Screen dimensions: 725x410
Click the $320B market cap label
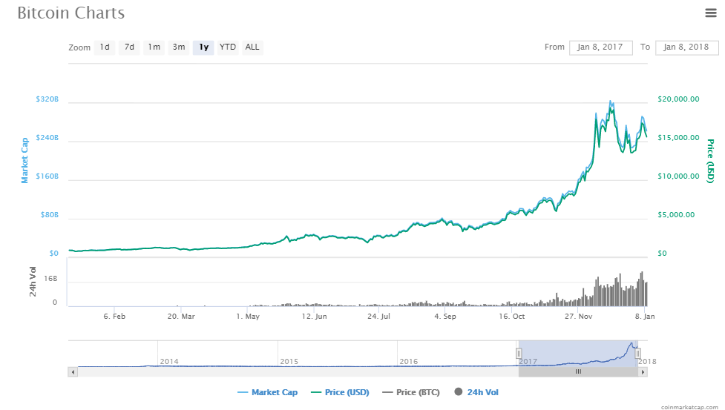(x=47, y=99)
